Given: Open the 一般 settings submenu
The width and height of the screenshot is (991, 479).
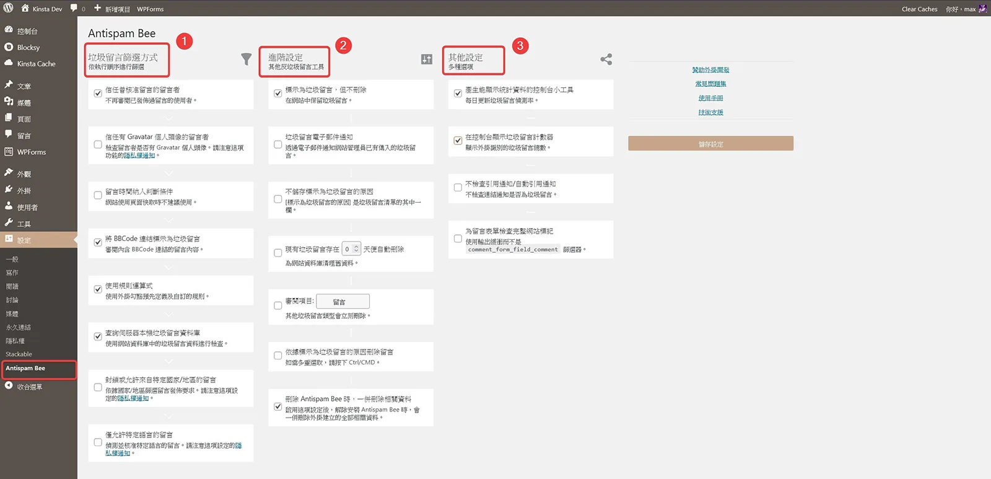Looking at the screenshot, I should (12, 259).
